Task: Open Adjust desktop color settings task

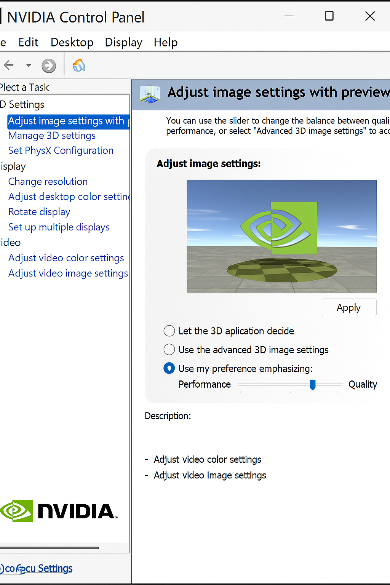Action: click(69, 197)
